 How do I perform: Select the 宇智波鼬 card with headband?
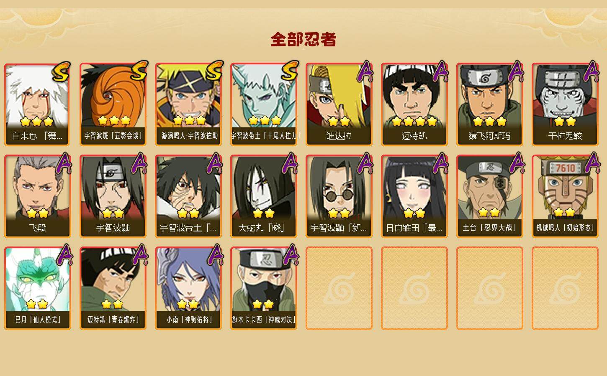(113, 196)
